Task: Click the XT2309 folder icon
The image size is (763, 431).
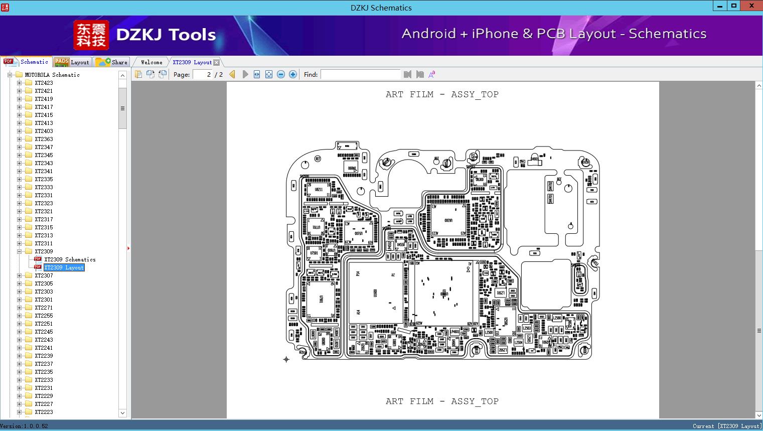Action: click(29, 251)
